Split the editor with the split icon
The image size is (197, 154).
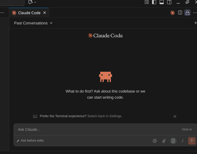(180, 12)
